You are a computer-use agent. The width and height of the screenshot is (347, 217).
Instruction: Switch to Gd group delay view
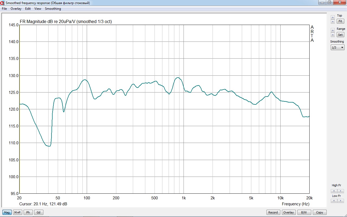[38, 212]
